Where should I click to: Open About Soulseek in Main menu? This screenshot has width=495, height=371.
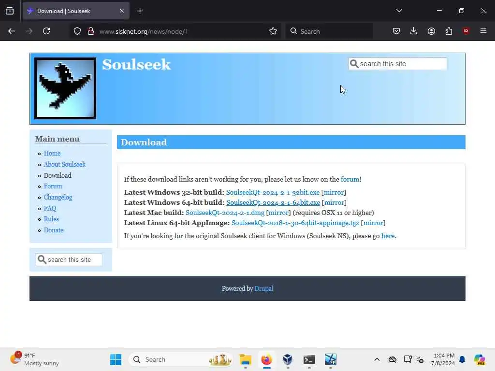64,164
